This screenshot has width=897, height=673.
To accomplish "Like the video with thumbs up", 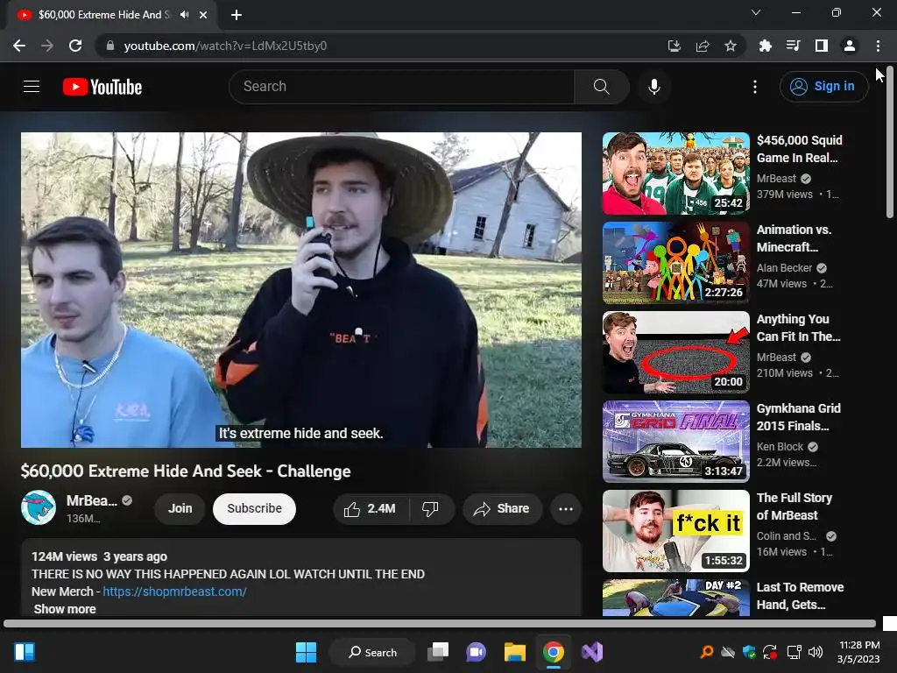I will pos(371,509).
